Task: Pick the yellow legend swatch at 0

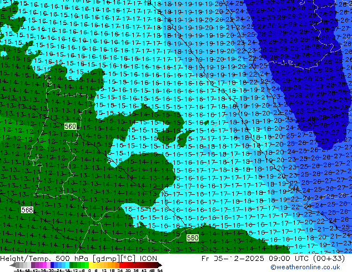Action: [91, 265]
